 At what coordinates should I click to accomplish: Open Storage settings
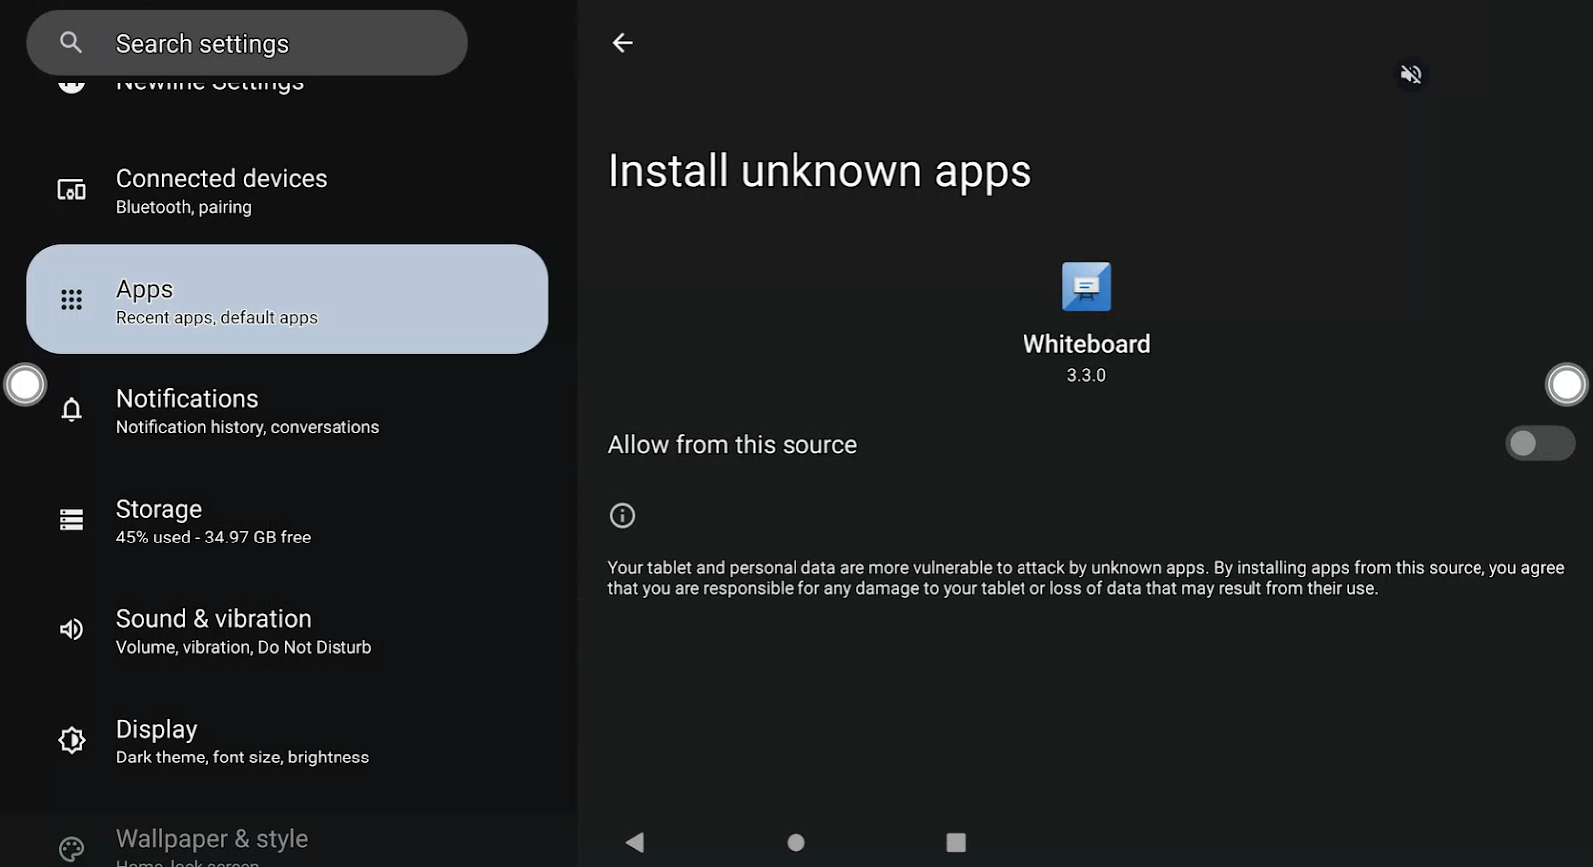[x=287, y=521]
